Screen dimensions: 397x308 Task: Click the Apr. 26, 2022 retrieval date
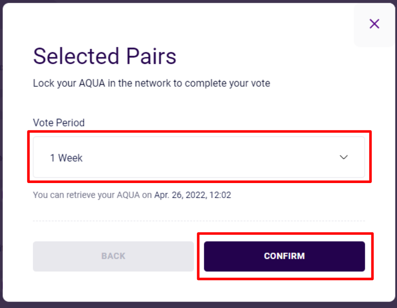tap(181, 195)
